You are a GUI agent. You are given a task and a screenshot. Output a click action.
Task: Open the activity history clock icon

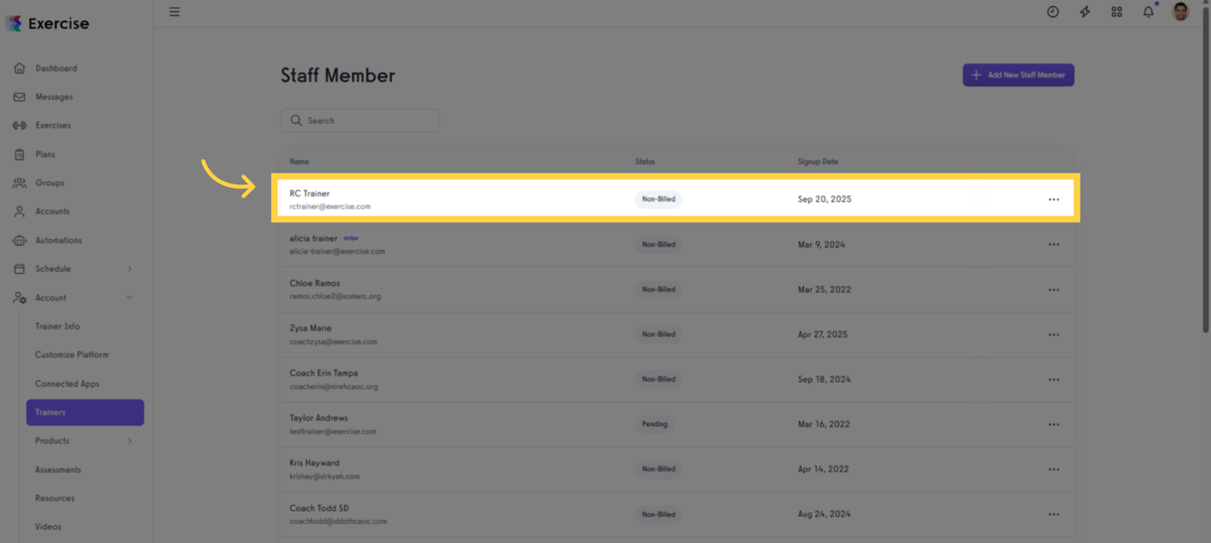pyautogui.click(x=1052, y=12)
